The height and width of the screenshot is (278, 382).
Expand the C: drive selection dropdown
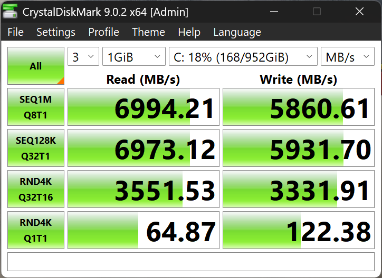click(243, 56)
